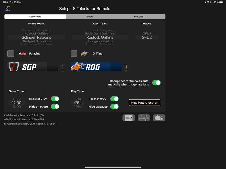This screenshot has height=169, width=226.
Task: Pick Solingen Paladins in Guest Team picker
Action: click(x=100, y=41)
